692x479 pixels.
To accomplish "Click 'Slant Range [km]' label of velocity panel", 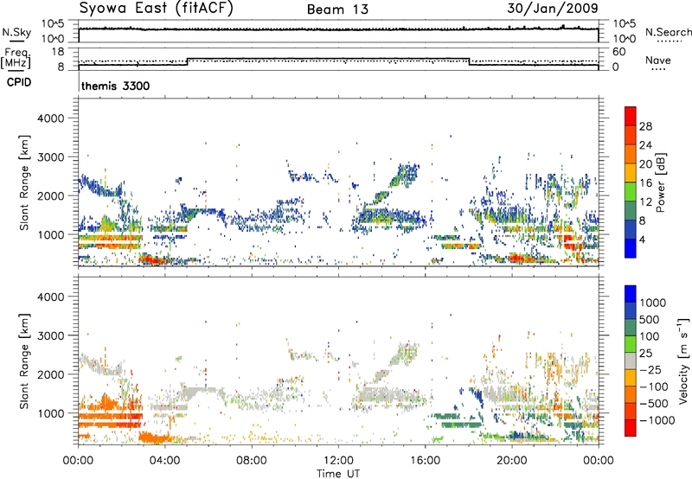I will pos(24,361).
